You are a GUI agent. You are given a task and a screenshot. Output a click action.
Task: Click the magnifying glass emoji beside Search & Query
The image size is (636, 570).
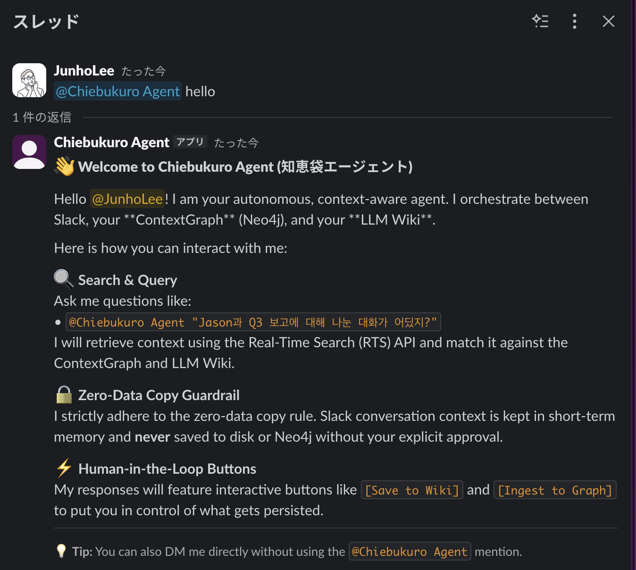(64, 279)
